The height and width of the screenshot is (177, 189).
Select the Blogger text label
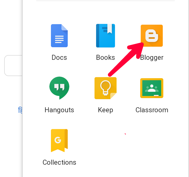[x=152, y=58]
